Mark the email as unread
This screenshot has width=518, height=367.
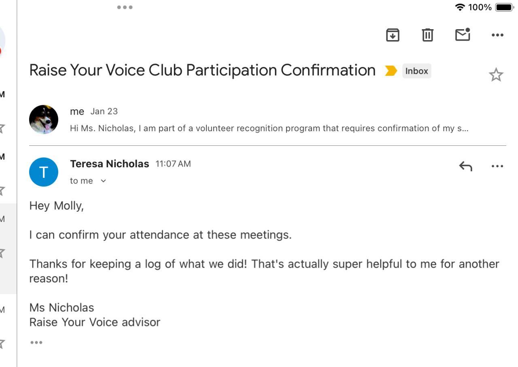pyautogui.click(x=463, y=35)
